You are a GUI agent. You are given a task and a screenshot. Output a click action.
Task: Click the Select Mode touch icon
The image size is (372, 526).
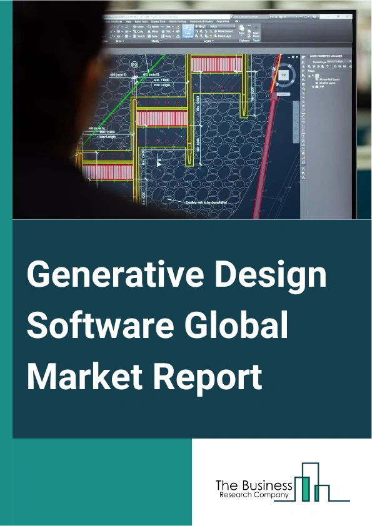click(x=256, y=30)
